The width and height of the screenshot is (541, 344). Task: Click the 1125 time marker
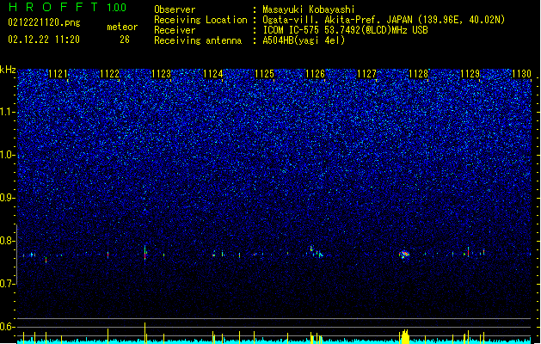(264, 74)
